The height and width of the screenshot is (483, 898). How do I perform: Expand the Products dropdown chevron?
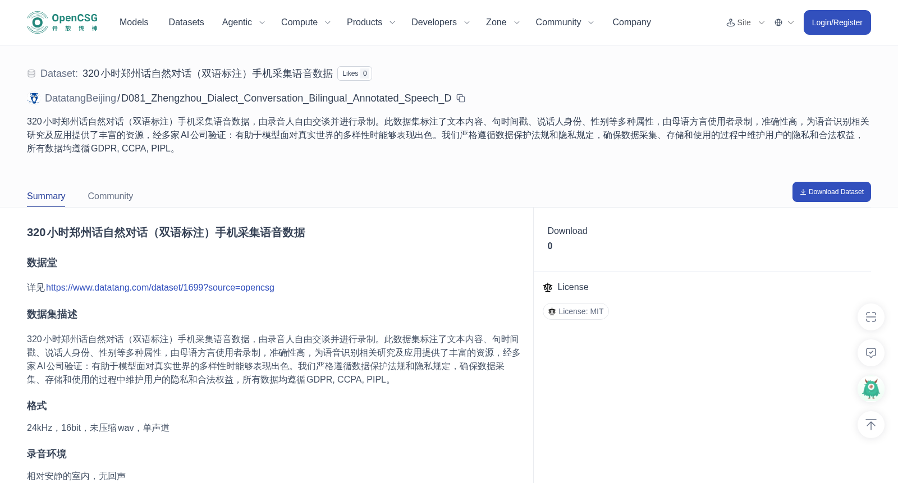(x=392, y=22)
